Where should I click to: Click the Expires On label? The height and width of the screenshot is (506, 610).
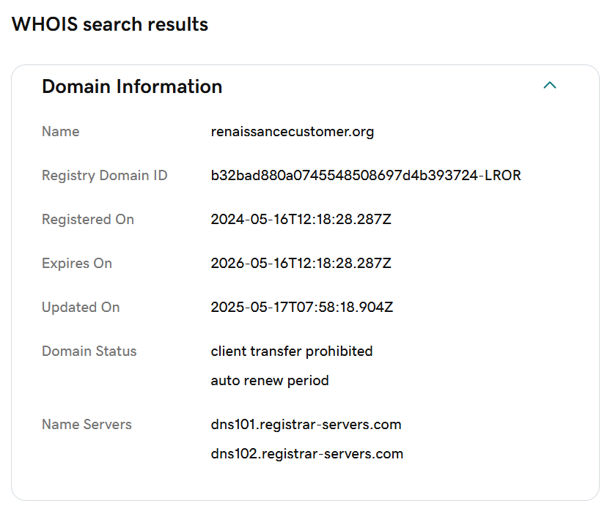pos(77,264)
